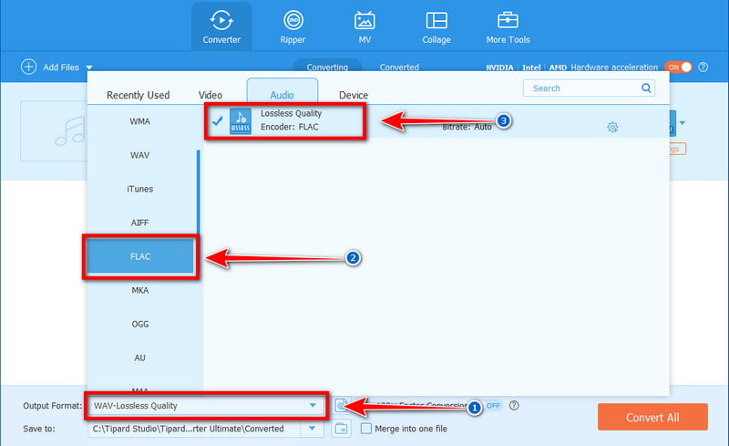Expand the file format dropdown arrow at right

[682, 123]
